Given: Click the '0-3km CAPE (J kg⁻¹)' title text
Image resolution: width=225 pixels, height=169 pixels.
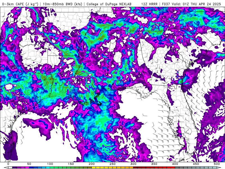Looking at the screenshot, I should [x=20, y=4].
